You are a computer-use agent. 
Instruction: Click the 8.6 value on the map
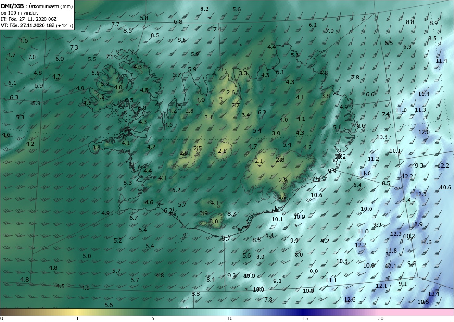[x=361, y=126]
